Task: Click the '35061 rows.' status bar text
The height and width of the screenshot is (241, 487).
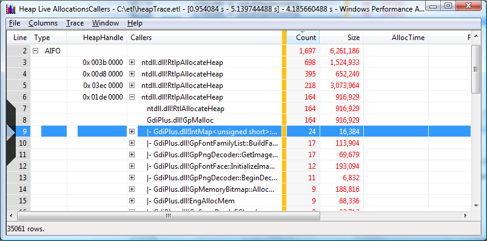Action: coord(26,229)
